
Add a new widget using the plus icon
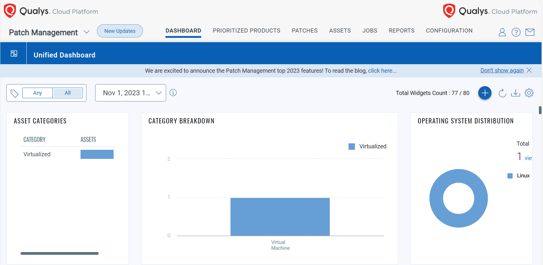point(485,93)
